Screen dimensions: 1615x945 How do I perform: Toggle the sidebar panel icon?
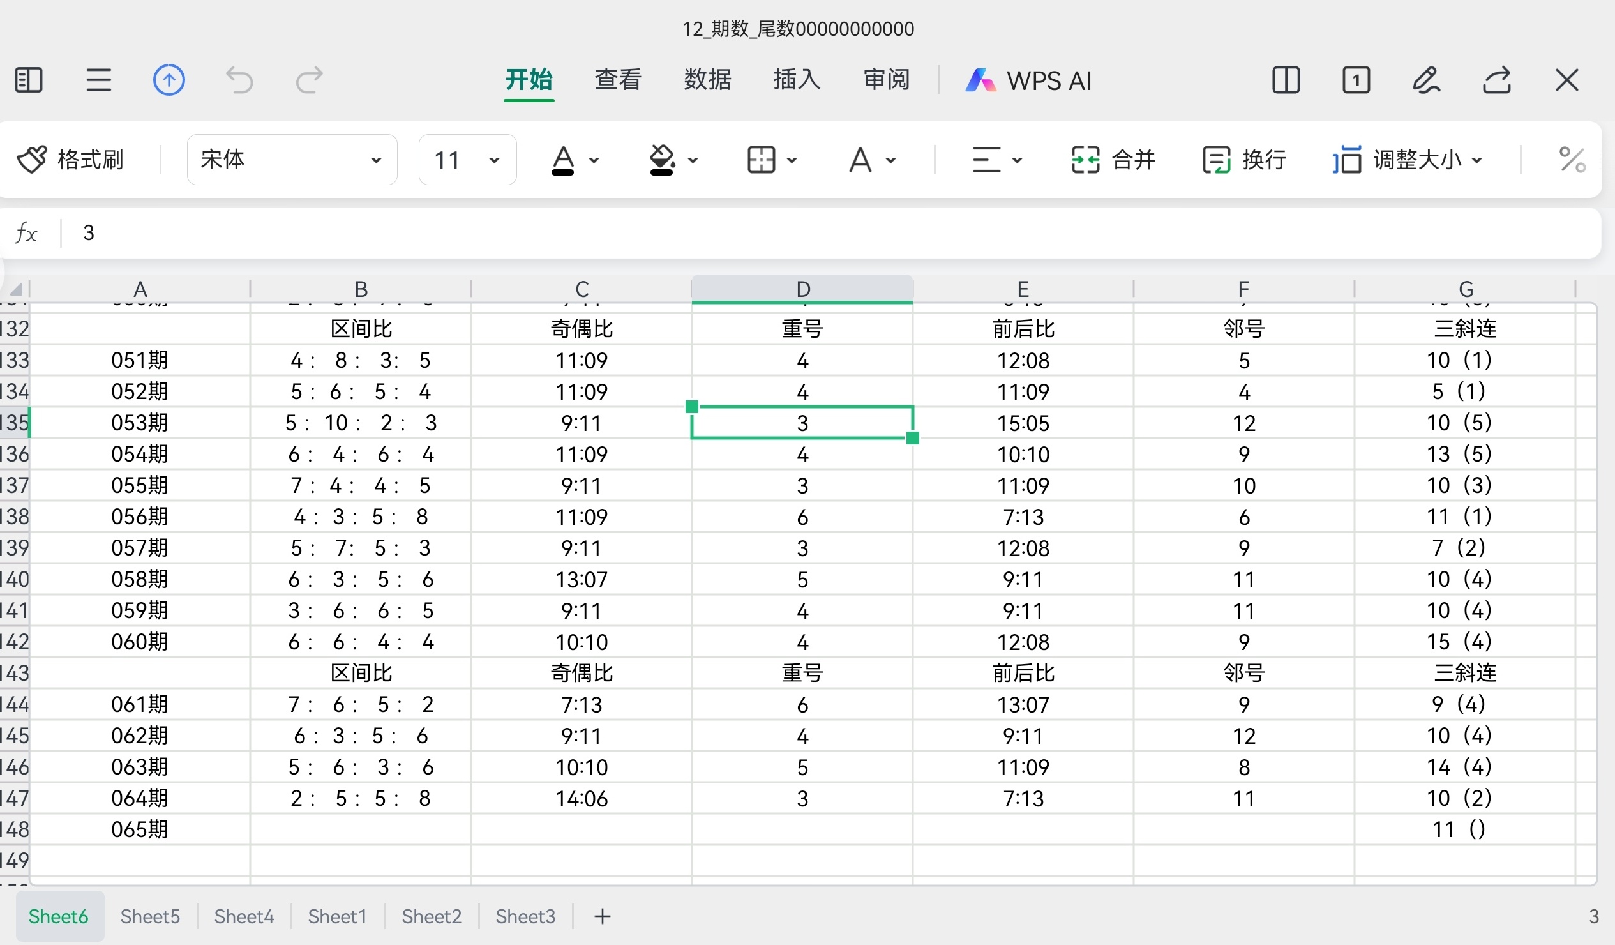pos(29,81)
